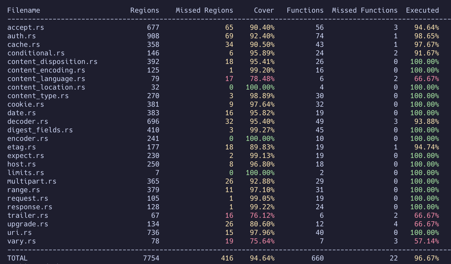
Task: Click the 90.40% cover value for accept.rs
Action: point(262,28)
